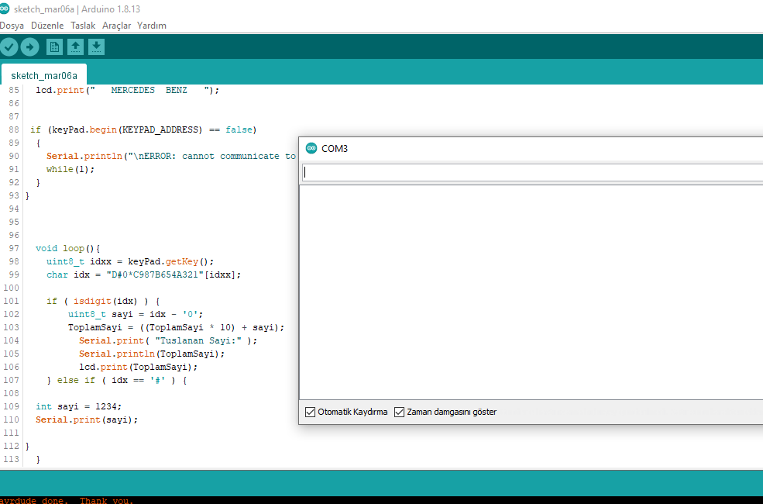Click the Verify checkmark icon
This screenshot has height=504, width=763.
[9, 47]
